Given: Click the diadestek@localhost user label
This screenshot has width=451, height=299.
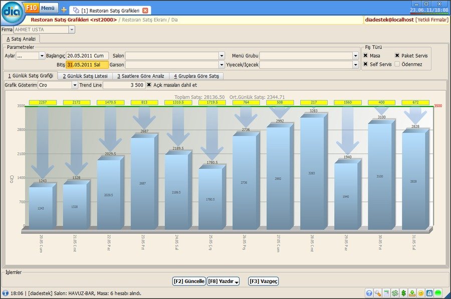Looking at the screenshot, I should point(389,20).
